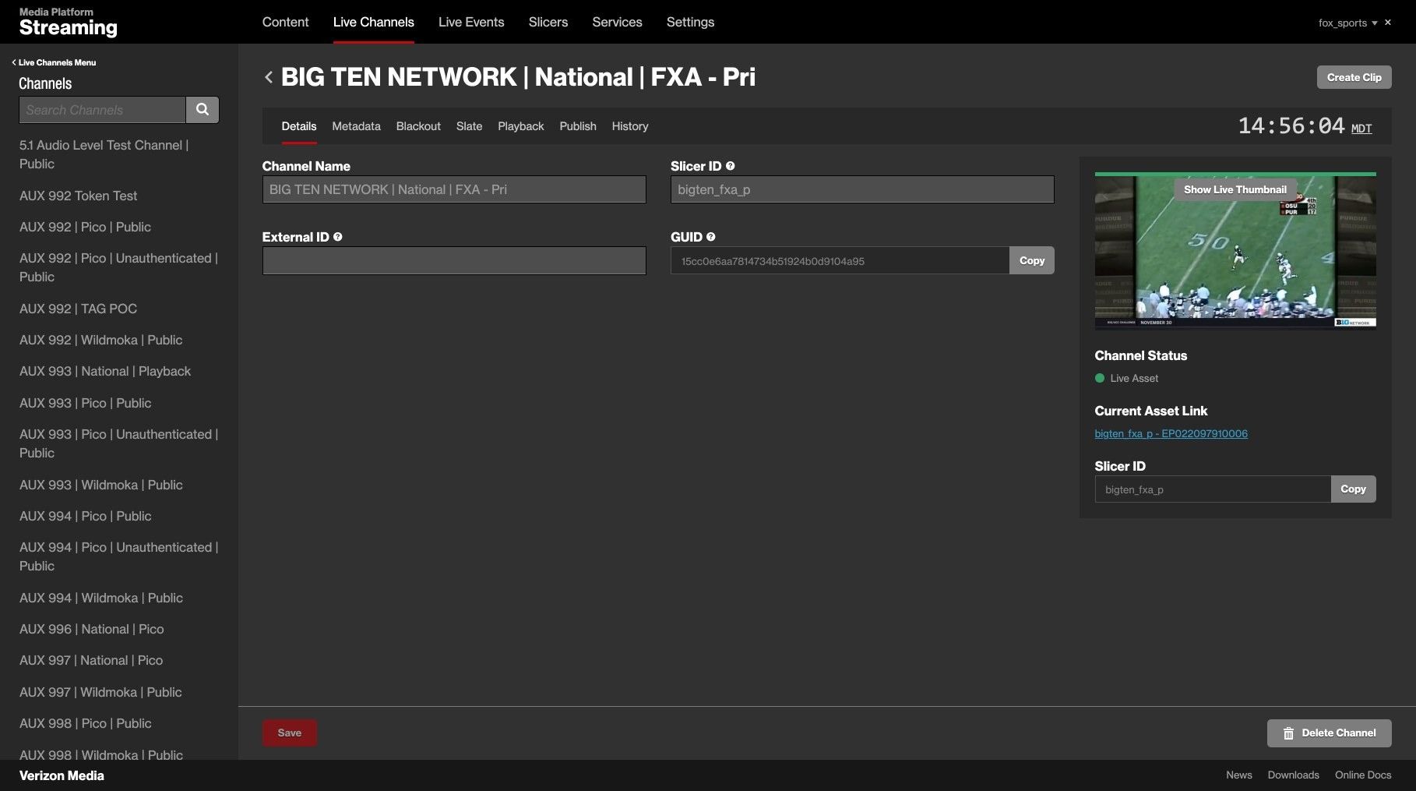
Task: Select AUX 993 | National | Playback channel
Action: (x=105, y=371)
